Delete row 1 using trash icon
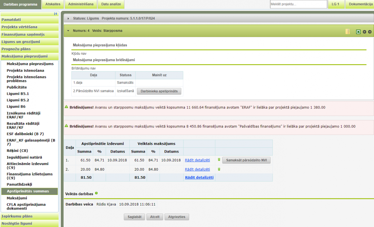The width and height of the screenshot is (374, 227). 219,160
